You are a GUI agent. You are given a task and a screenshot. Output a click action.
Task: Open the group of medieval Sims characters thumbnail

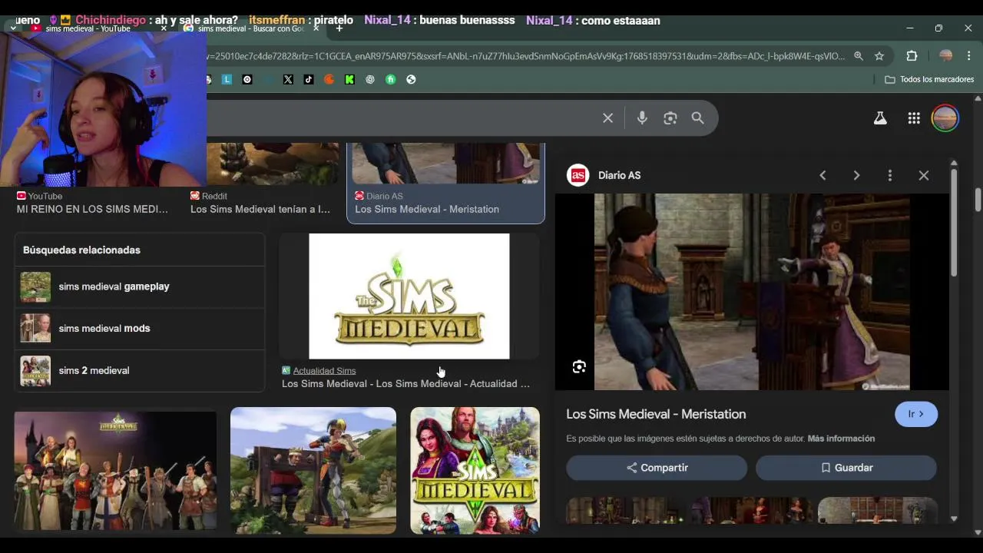(x=115, y=470)
